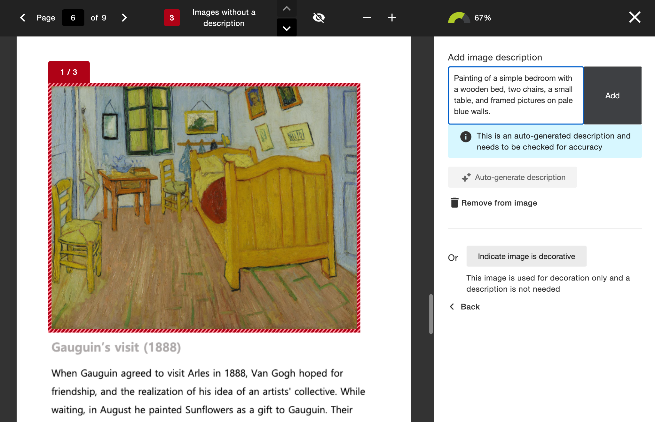Zoom in with the plus icon
The height and width of the screenshot is (422, 655).
tap(392, 18)
